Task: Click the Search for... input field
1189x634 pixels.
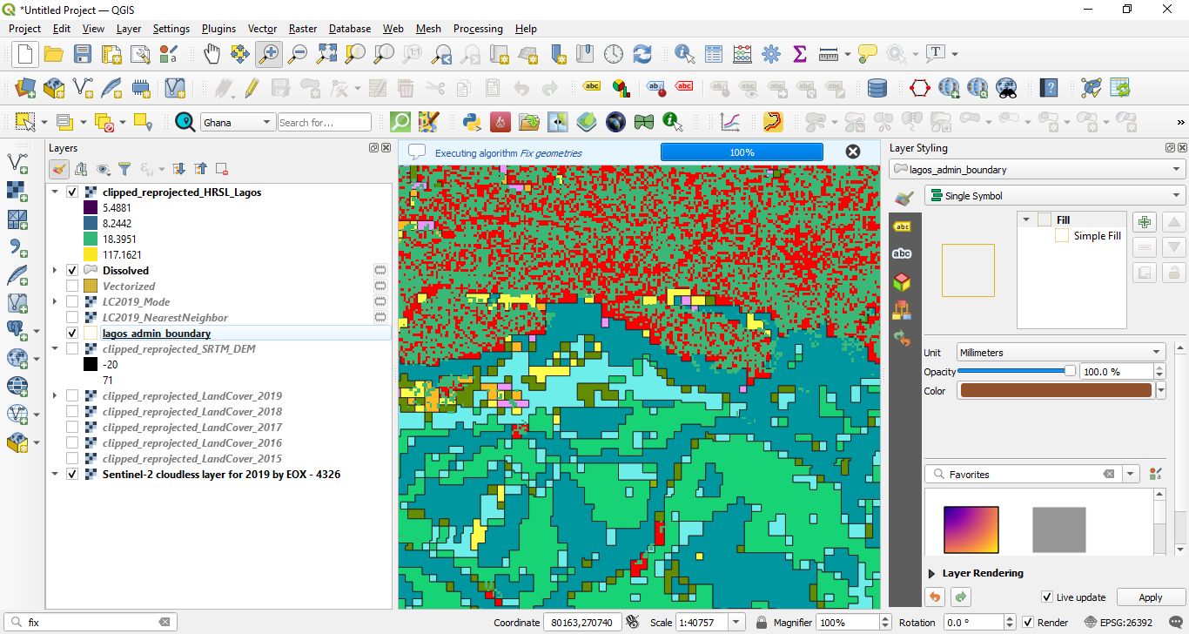Action: [325, 123]
